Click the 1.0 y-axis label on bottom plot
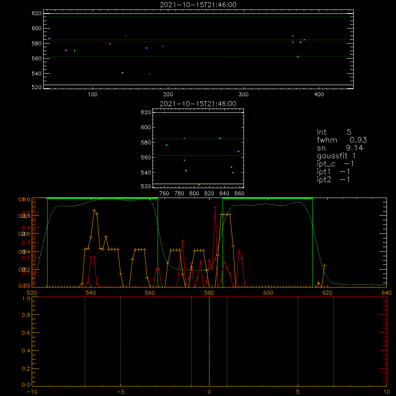The width and height of the screenshot is (396, 396). coord(26,299)
